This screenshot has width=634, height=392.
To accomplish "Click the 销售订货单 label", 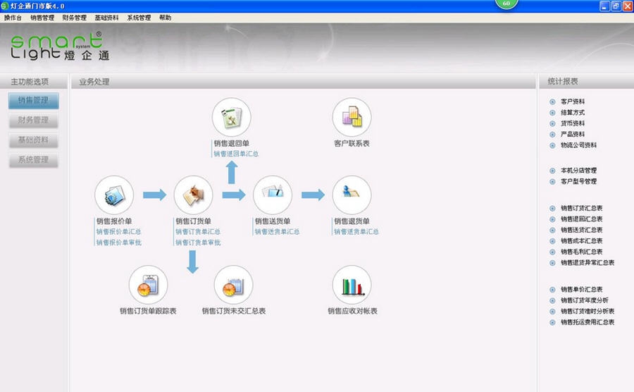I will (x=193, y=221).
